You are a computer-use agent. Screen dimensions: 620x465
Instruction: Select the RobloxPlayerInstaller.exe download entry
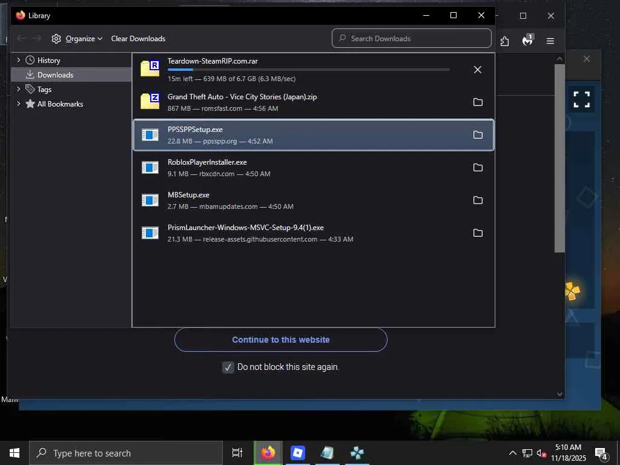point(314,167)
